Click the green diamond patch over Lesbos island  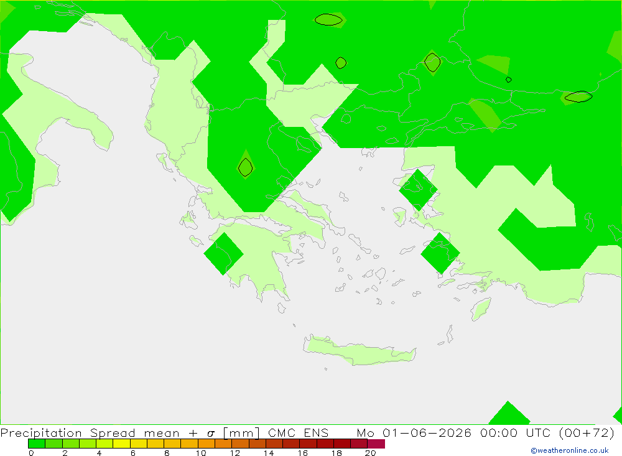418,190
